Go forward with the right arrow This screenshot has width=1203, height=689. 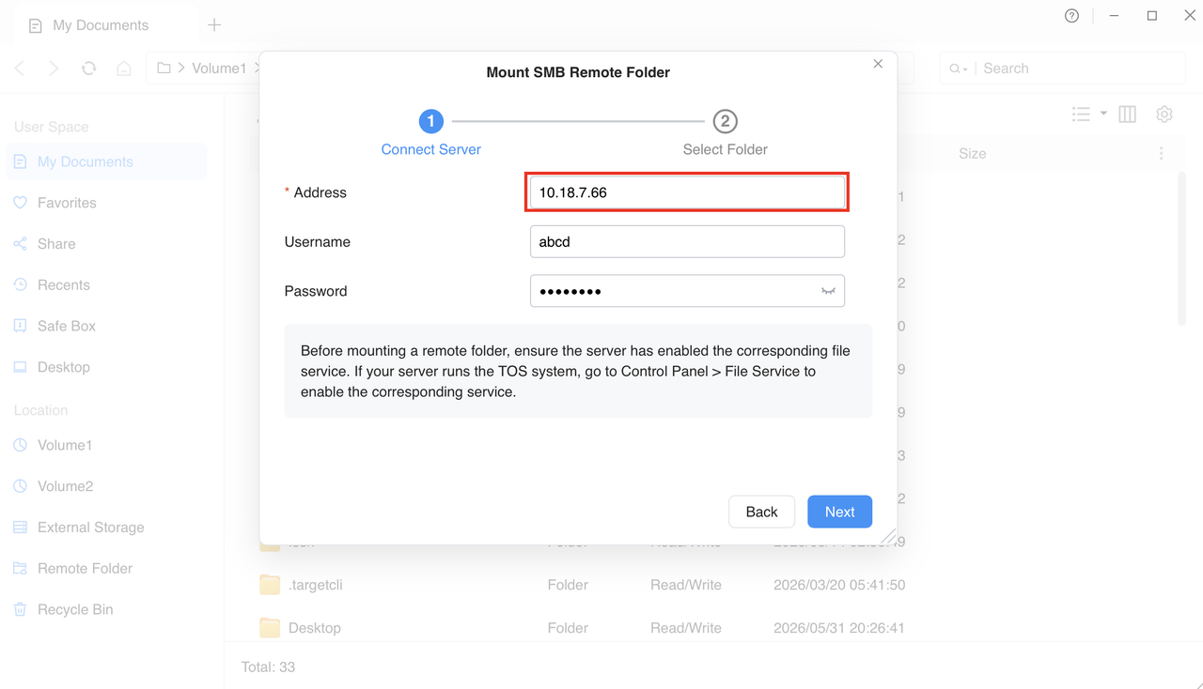(x=54, y=69)
